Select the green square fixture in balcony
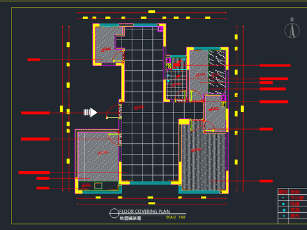The height and width of the screenshot is (230, 307). (98, 186)
